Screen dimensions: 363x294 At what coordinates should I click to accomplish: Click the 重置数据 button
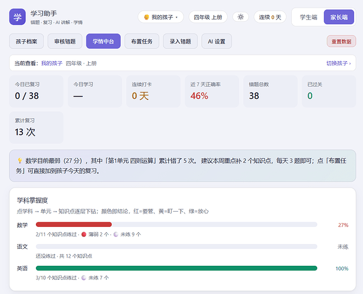pyautogui.click(x=341, y=41)
